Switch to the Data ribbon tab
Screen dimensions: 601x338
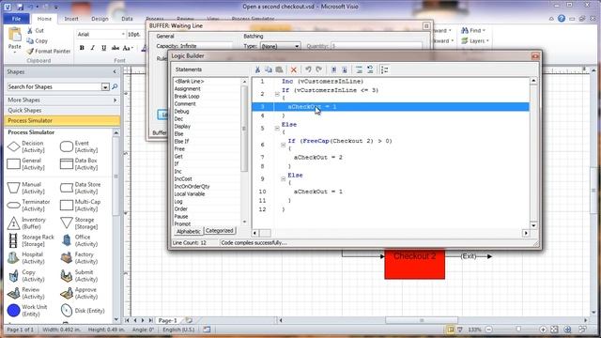[x=127, y=19]
